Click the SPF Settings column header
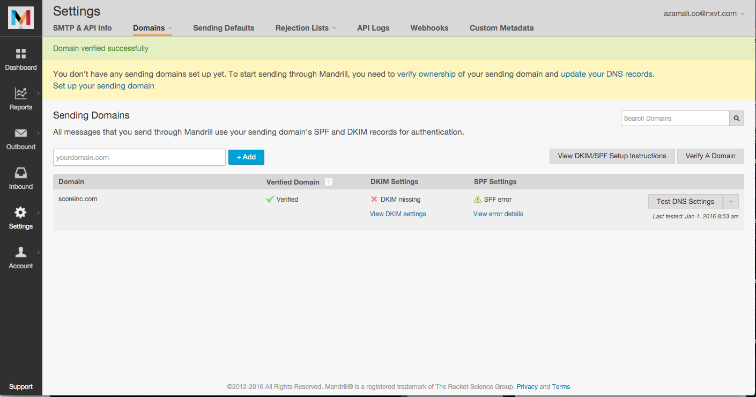 495,182
